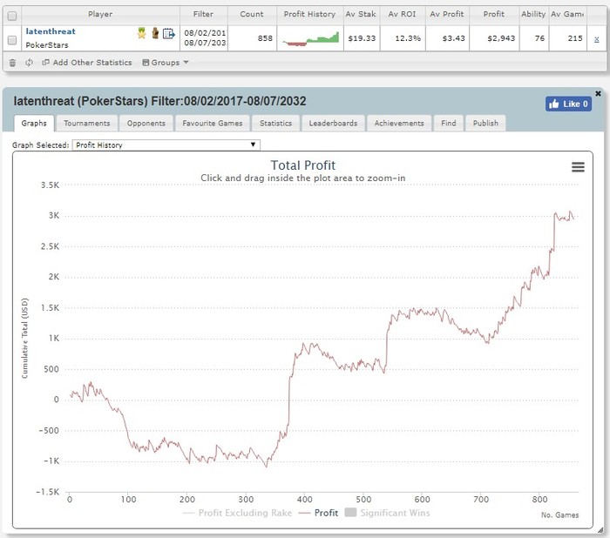Click the trash delete icon below table
The width and height of the screenshot is (610, 538).
[12, 63]
